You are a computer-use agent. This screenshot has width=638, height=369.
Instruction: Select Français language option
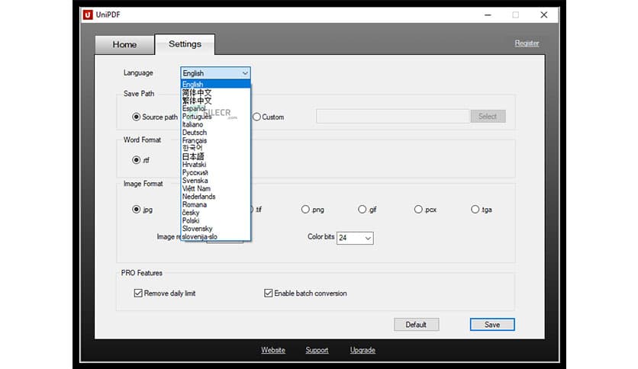[216, 140]
